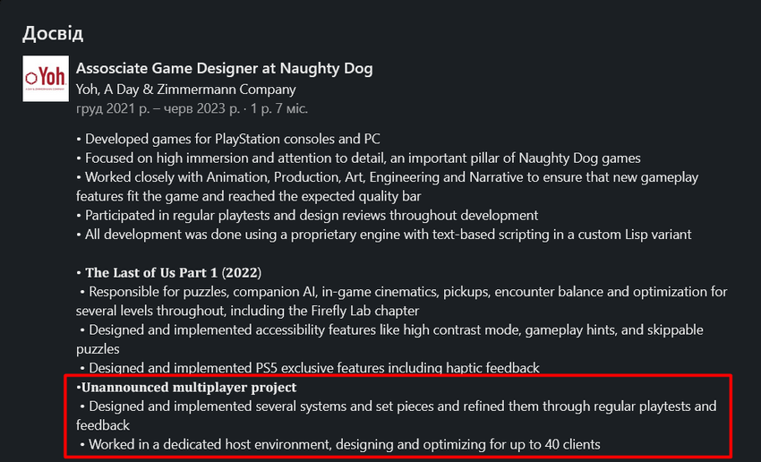Click the regular playtests and design reviews bullet
The image size is (761, 462).
(x=309, y=215)
